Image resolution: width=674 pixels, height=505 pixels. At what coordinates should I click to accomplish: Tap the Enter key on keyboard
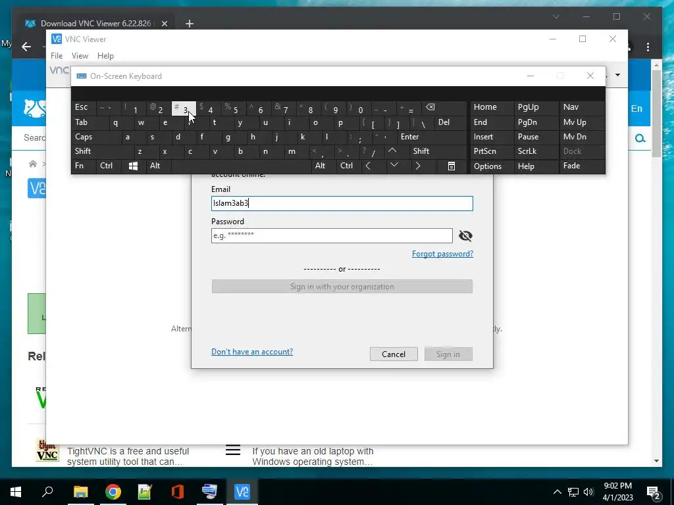pos(432,137)
